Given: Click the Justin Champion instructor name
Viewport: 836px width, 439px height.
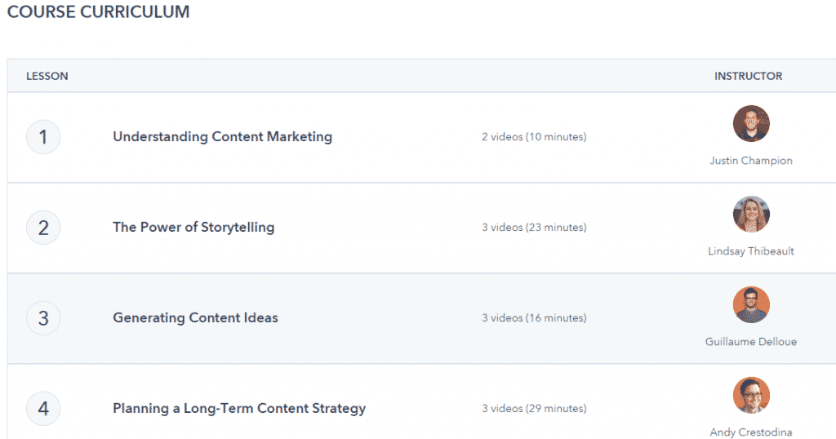Looking at the screenshot, I should point(751,161).
